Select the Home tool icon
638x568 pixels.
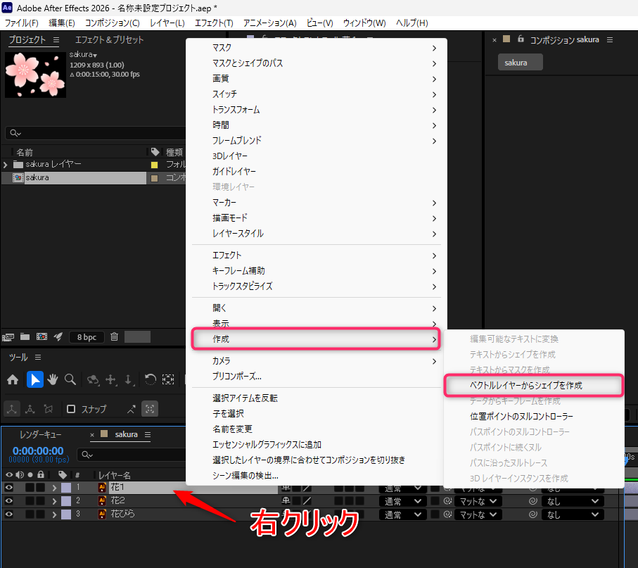[x=13, y=380]
